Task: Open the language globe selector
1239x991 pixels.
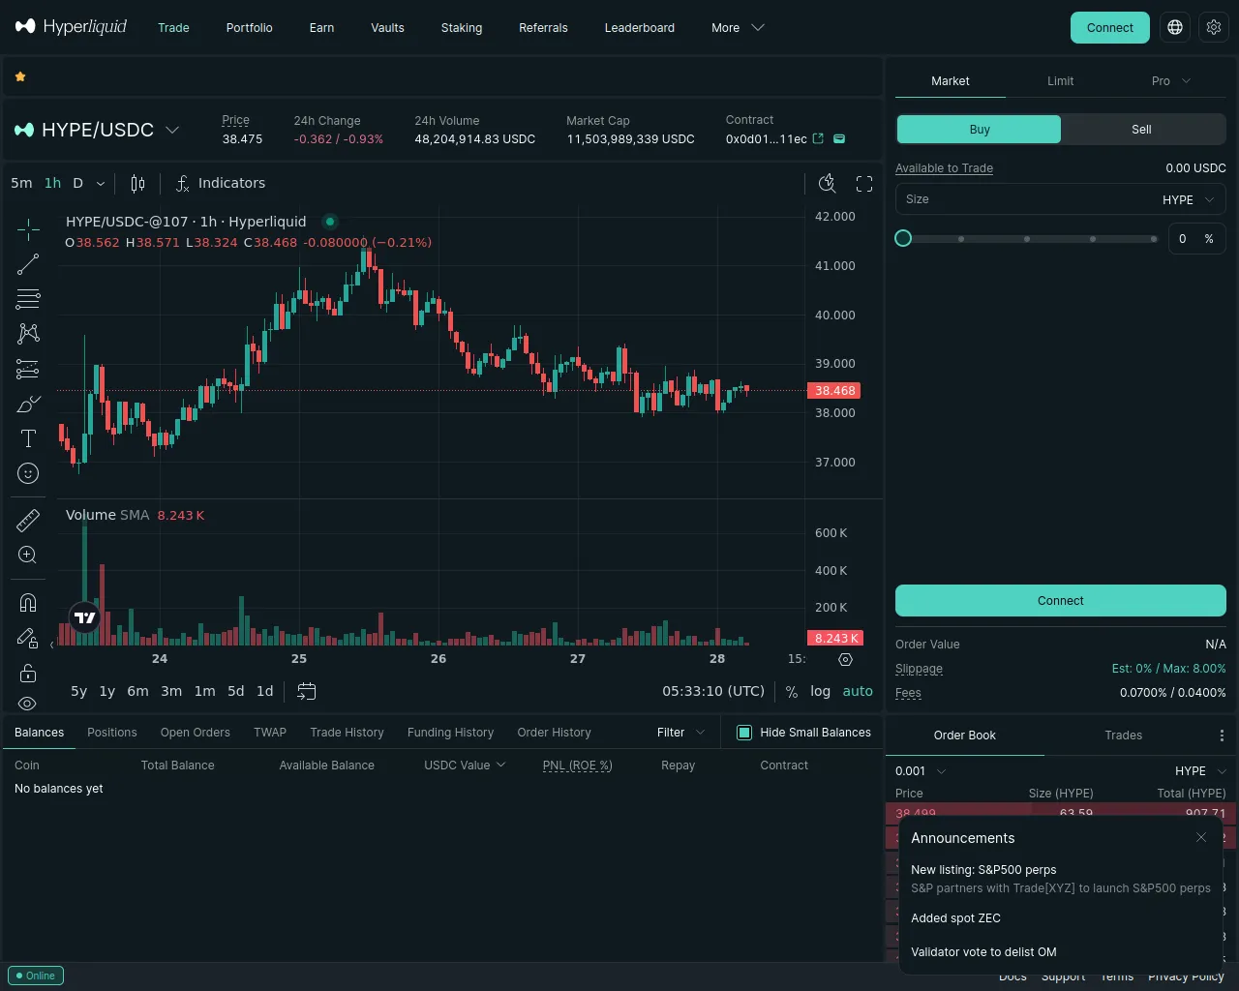Action: 1175,28
